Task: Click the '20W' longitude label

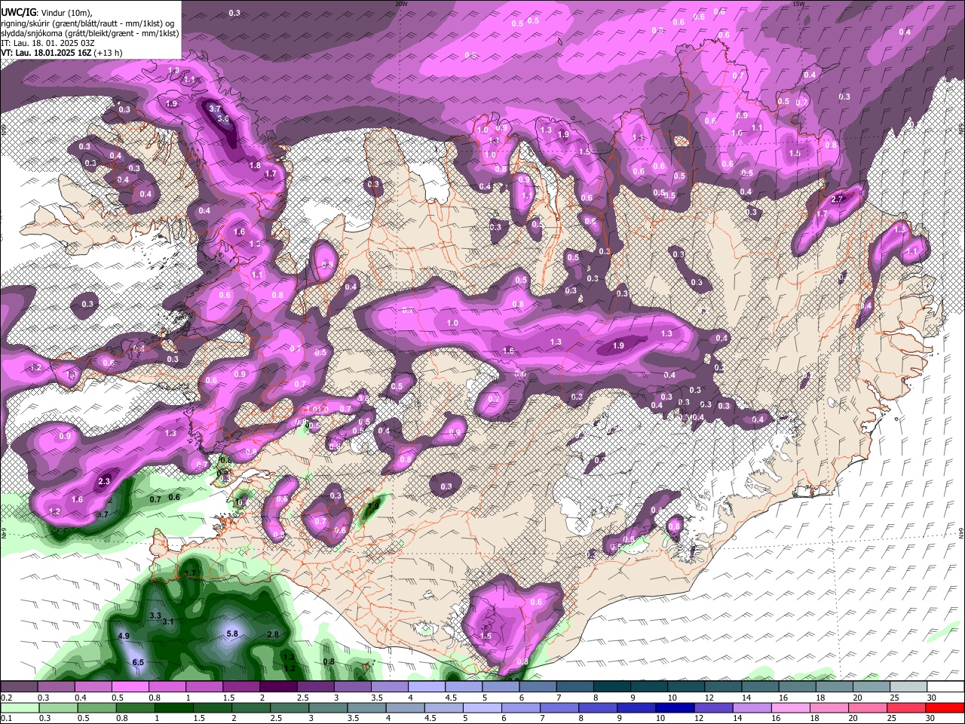Action: 401,3
